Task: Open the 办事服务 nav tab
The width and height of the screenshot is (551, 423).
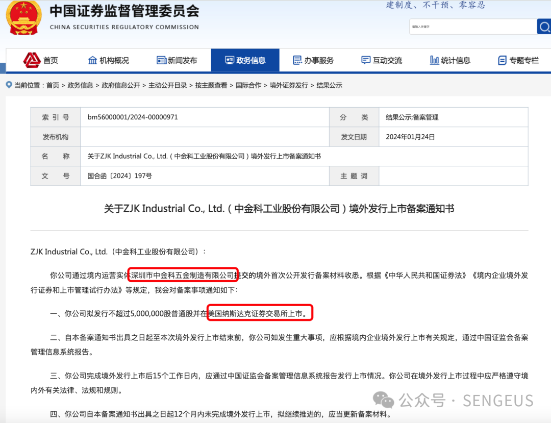Action: tap(319, 60)
